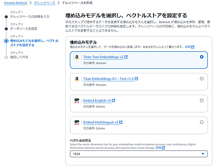The height and width of the screenshot is (167, 214).
Task: Open external link icon beside Embed Multilingual v3
Action: 121,122
